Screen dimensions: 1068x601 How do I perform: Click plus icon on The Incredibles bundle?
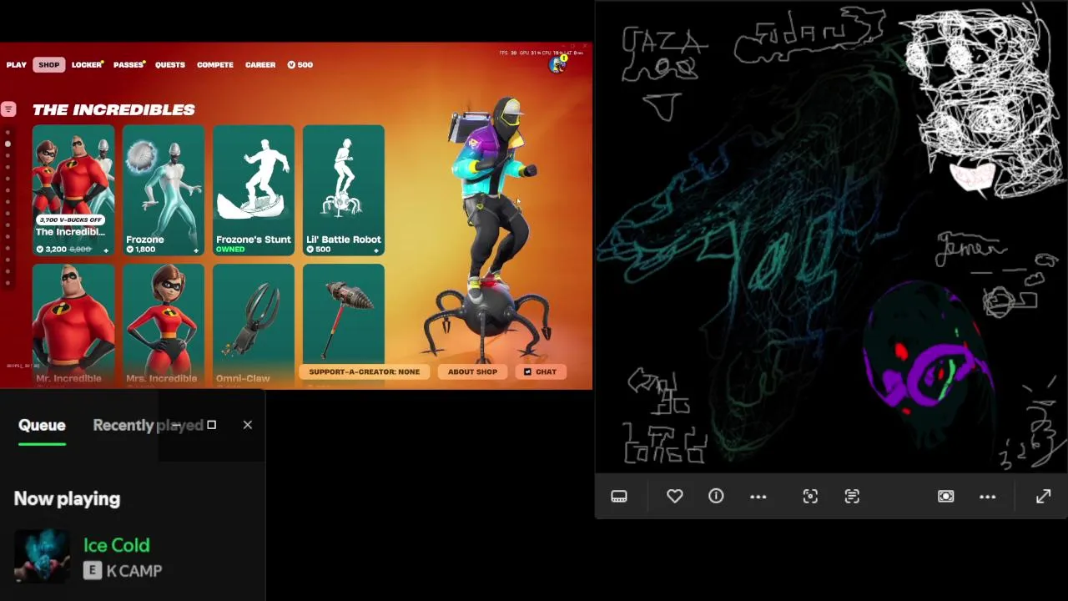tap(106, 250)
